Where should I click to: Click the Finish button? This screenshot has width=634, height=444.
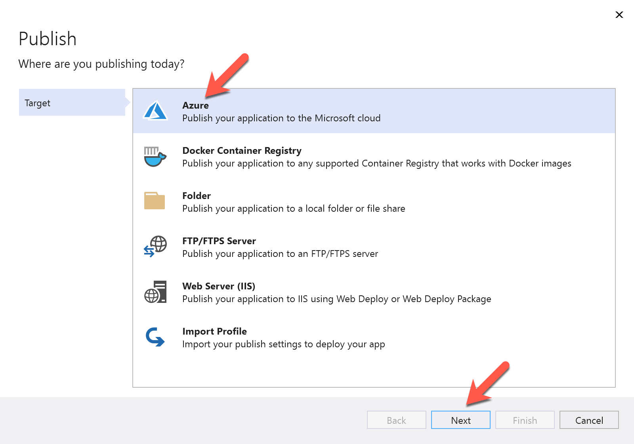tap(525, 420)
